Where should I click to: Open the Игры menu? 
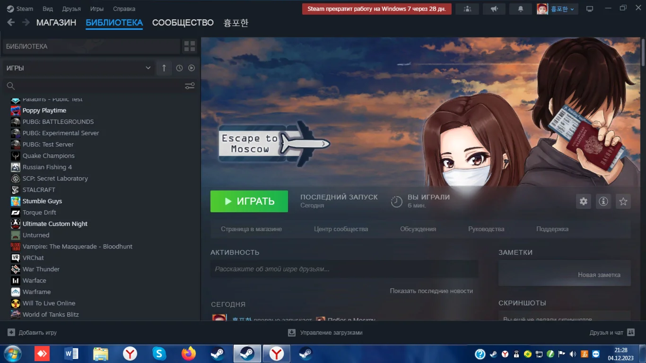97,9
